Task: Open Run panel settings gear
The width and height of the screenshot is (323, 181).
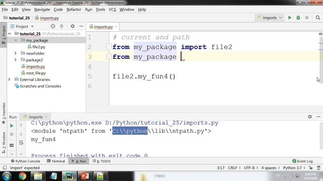Action: coord(310,117)
